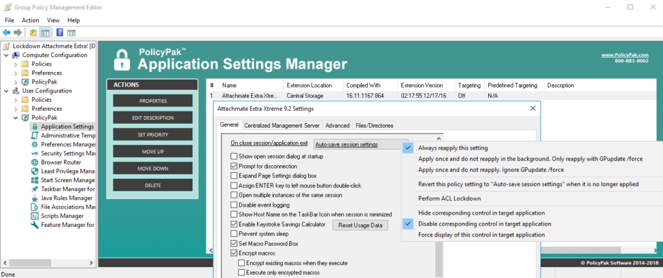Open www.PolicyPak.com link
Screen dimensions: 663x278
point(625,55)
